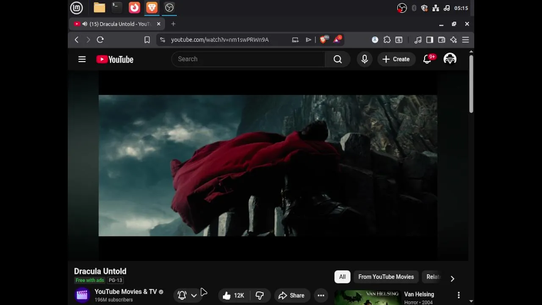This screenshot has height=305, width=542.
Task: Go back in the browser
Action: (77, 40)
